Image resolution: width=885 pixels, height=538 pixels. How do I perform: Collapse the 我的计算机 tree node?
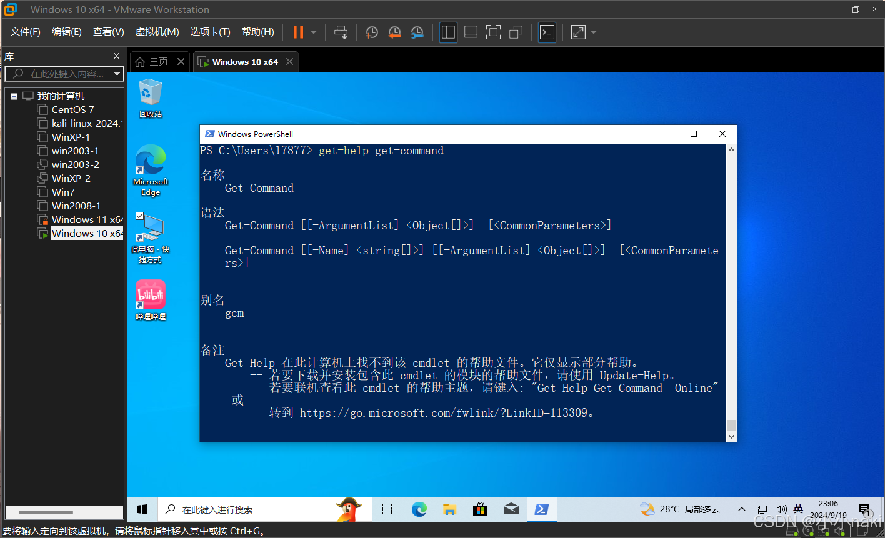[14, 96]
